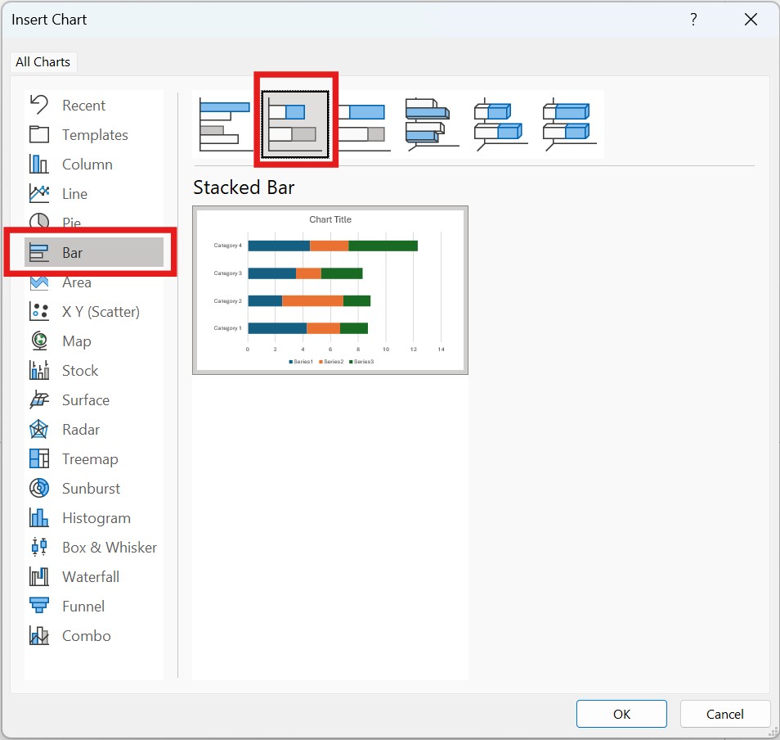Viewport: 780px width, 740px height.
Task: Pick the 3-D 100% Stacked Bar icon
Action: [x=568, y=124]
